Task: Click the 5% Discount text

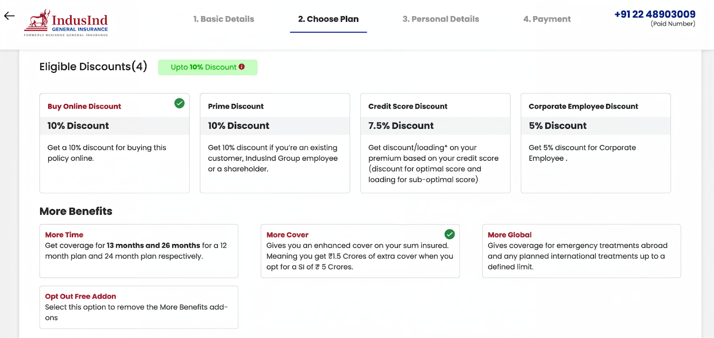Action: click(557, 126)
